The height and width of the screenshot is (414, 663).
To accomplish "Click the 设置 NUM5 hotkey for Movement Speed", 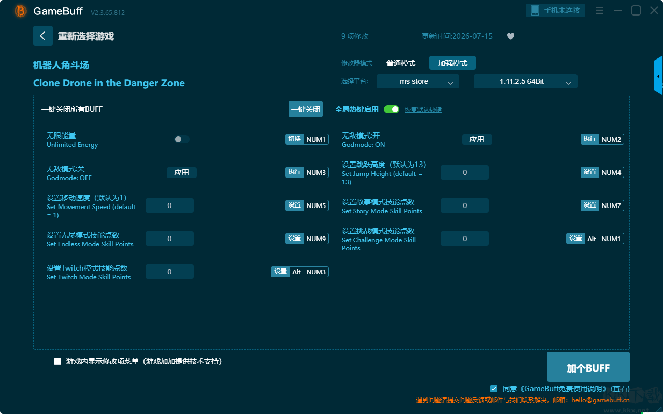I will click(x=307, y=205).
